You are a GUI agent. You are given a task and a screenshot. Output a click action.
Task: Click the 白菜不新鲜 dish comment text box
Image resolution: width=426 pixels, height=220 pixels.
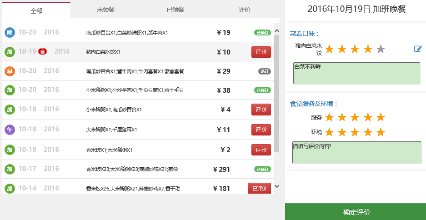(x=356, y=73)
